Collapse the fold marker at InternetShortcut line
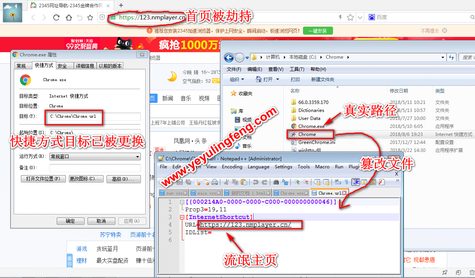Image resolution: width=475 pixels, height=278 pixels. (x=182, y=217)
